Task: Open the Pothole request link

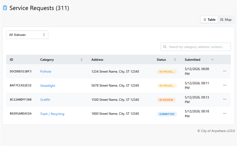Action: 46,72
